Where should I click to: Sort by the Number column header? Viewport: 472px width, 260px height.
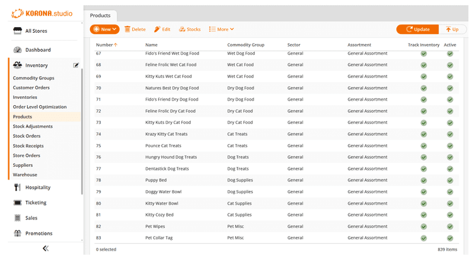pos(106,45)
